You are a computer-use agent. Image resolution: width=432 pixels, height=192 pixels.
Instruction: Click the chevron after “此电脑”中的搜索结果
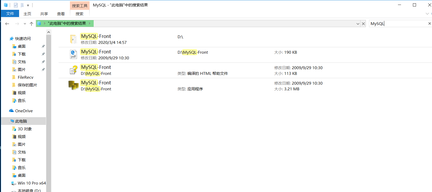click(90, 23)
